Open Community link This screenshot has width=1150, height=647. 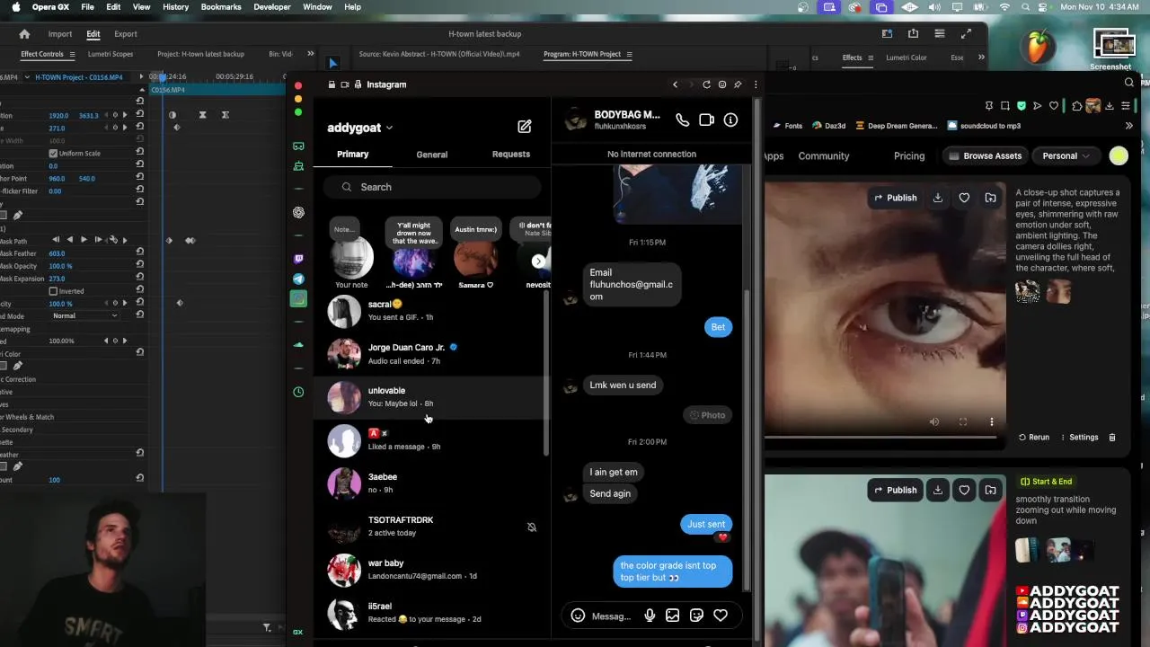click(824, 155)
